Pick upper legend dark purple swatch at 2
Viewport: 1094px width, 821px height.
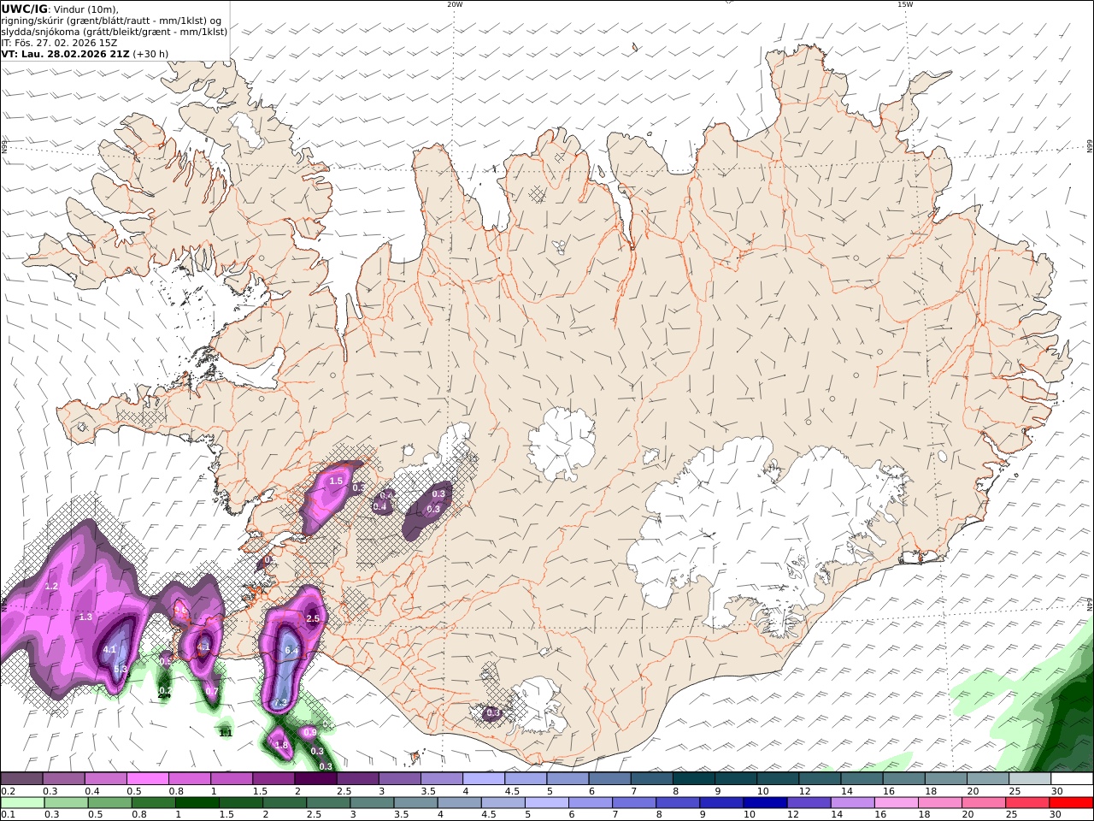pos(315,779)
